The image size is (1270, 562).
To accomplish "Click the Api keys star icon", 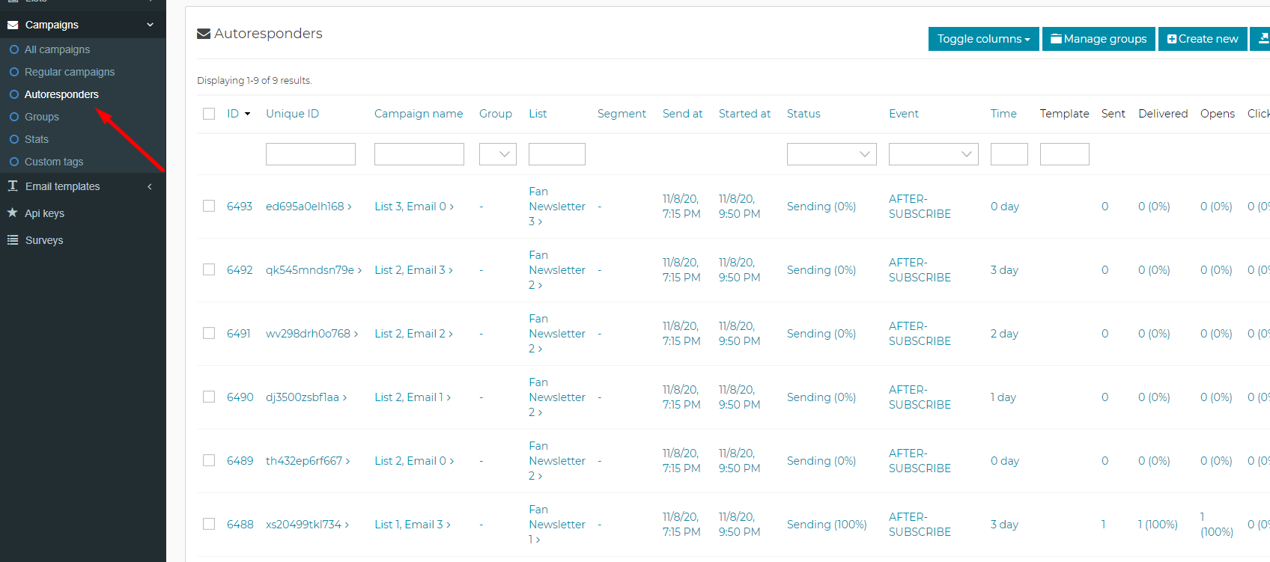I will 13,213.
